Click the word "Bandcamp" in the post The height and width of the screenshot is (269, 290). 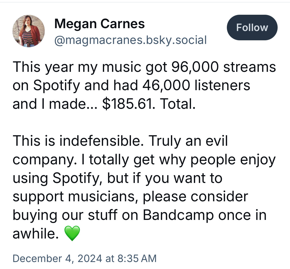pyautogui.click(x=178, y=215)
